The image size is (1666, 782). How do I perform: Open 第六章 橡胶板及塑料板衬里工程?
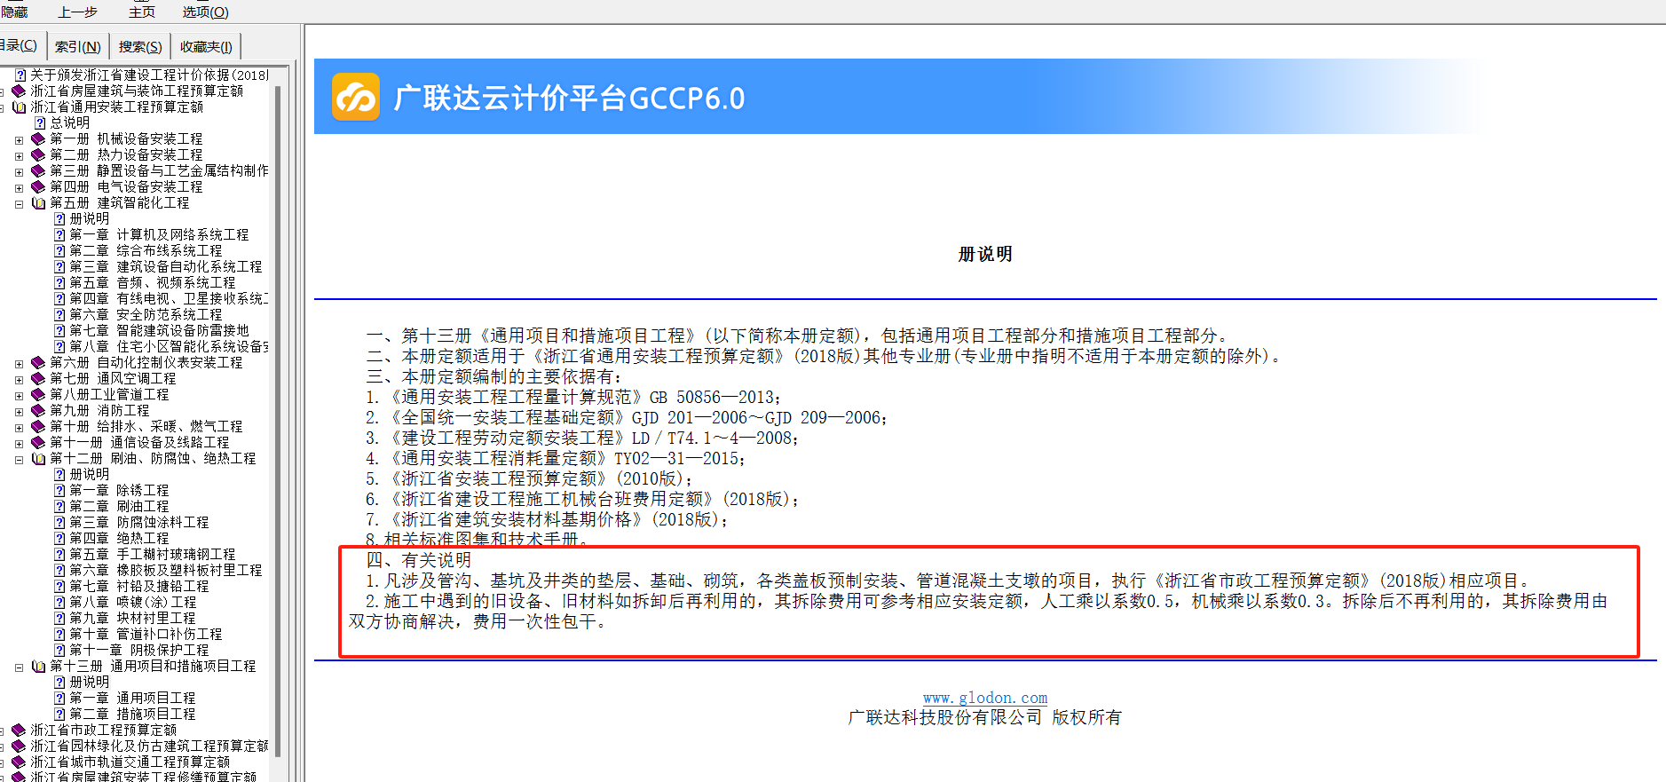(166, 570)
